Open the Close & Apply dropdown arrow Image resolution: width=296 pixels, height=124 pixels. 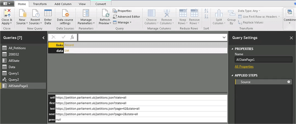(11, 23)
